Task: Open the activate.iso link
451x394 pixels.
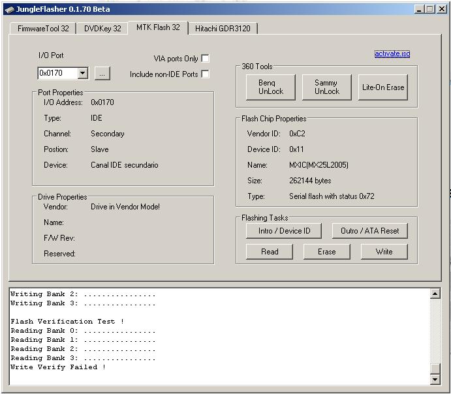Action: coord(392,53)
